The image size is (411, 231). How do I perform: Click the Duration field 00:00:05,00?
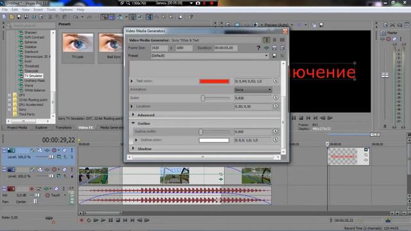(225, 48)
